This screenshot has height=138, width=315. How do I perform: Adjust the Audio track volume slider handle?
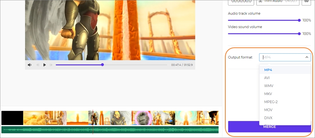coord(299,20)
